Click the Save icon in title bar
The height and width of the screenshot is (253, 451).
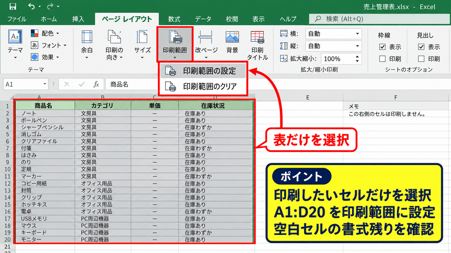coord(12,6)
